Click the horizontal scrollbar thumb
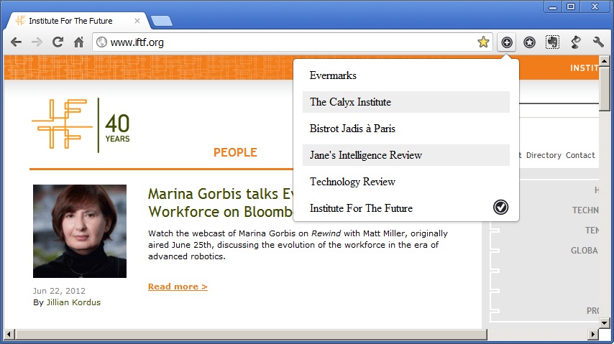Viewport: 614px width, 344px height. (x=251, y=334)
